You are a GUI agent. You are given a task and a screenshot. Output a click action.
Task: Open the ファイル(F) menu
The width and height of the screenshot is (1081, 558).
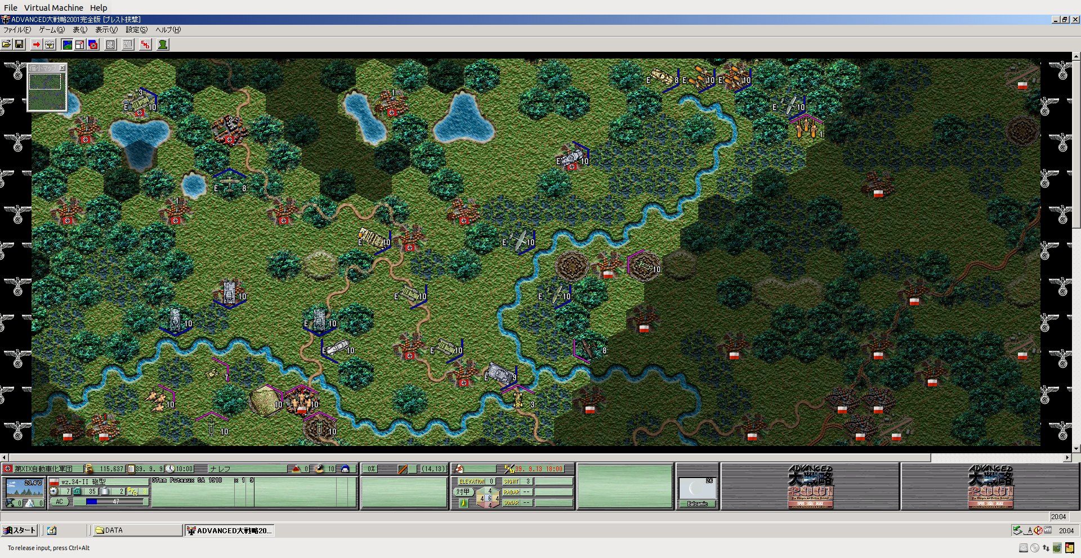(x=17, y=30)
